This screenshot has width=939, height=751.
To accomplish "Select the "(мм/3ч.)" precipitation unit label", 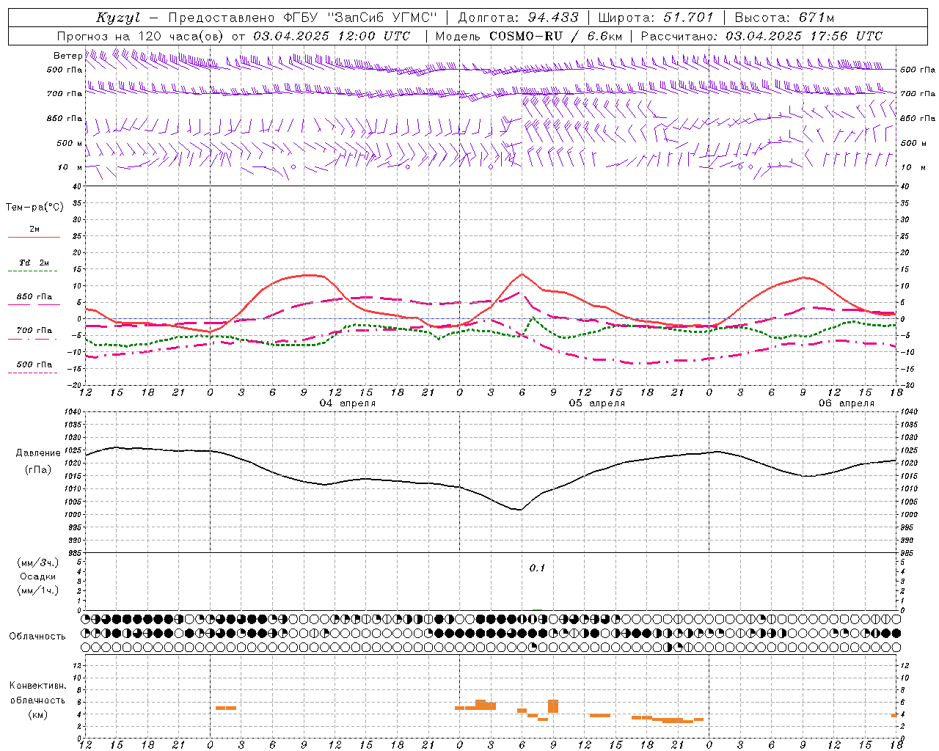I will [x=37, y=563].
